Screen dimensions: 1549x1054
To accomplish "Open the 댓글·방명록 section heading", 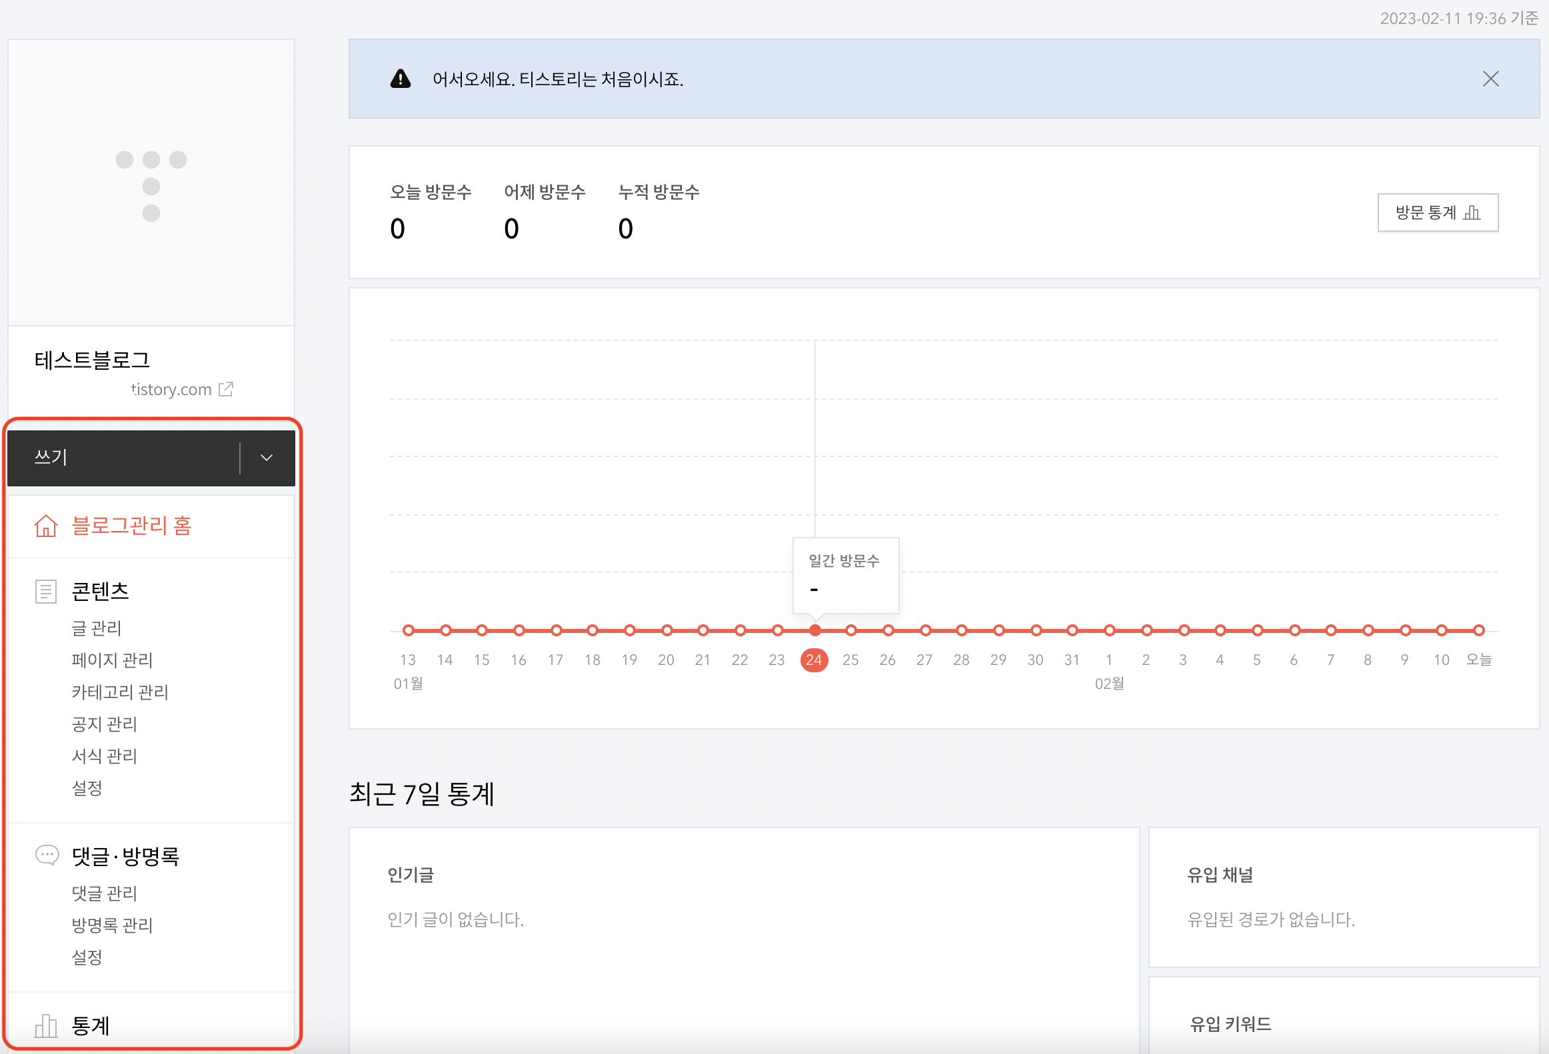I will click(x=125, y=855).
